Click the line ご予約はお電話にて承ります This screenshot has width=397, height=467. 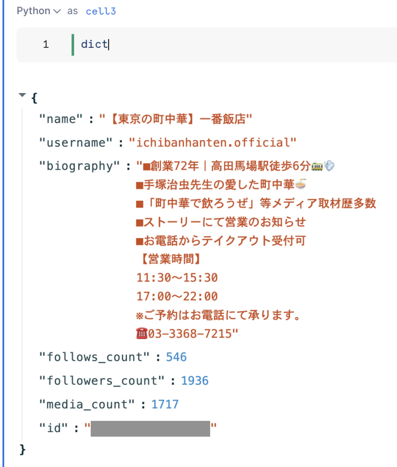coord(218,315)
